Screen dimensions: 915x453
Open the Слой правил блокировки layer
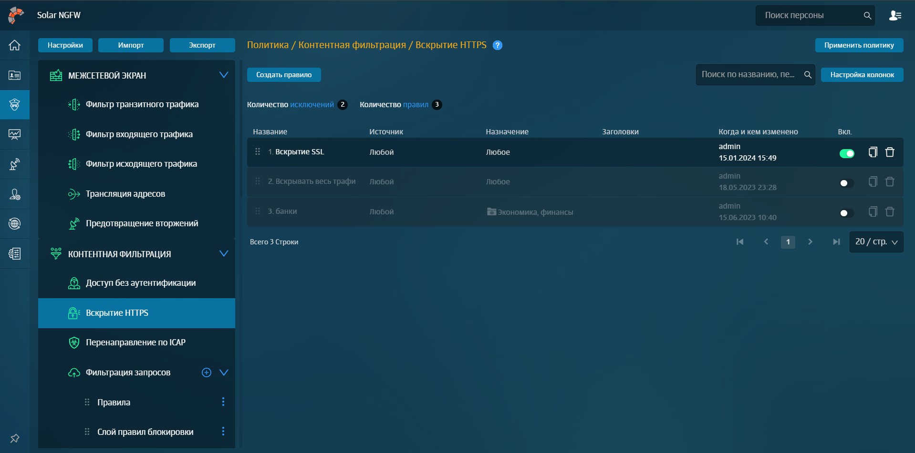145,432
